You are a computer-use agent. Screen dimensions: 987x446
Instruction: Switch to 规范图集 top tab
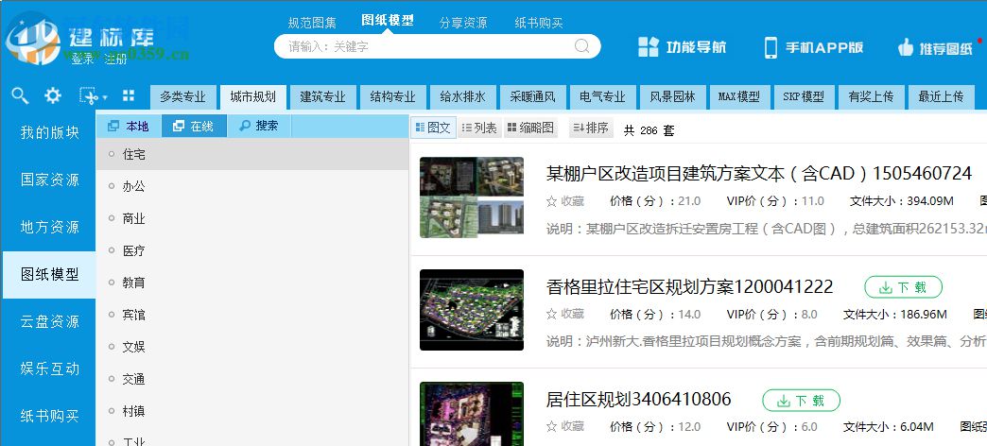312,24
